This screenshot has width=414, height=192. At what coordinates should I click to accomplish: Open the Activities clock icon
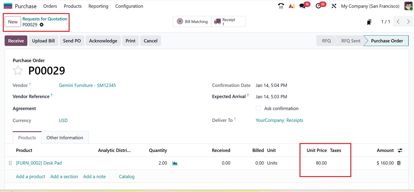click(319, 6)
